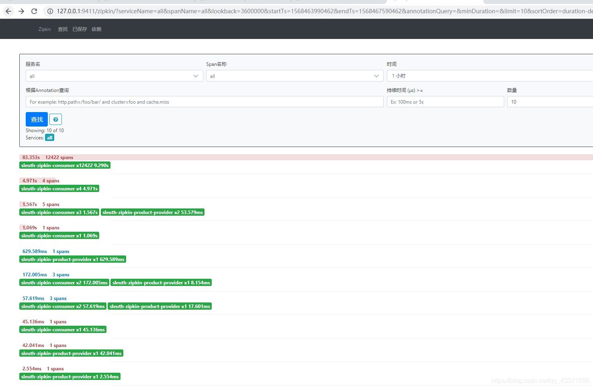Viewport: 593px width, 388px height.
Task: Open the 时间 lookback dropdown showing 1 小时
Action: pyautogui.click(x=490, y=76)
